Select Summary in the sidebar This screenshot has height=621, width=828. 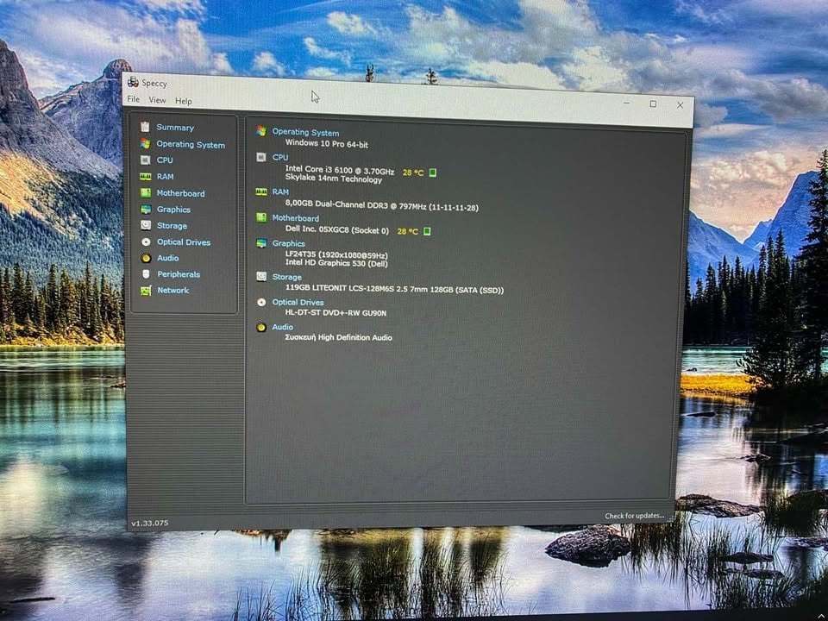click(x=175, y=128)
